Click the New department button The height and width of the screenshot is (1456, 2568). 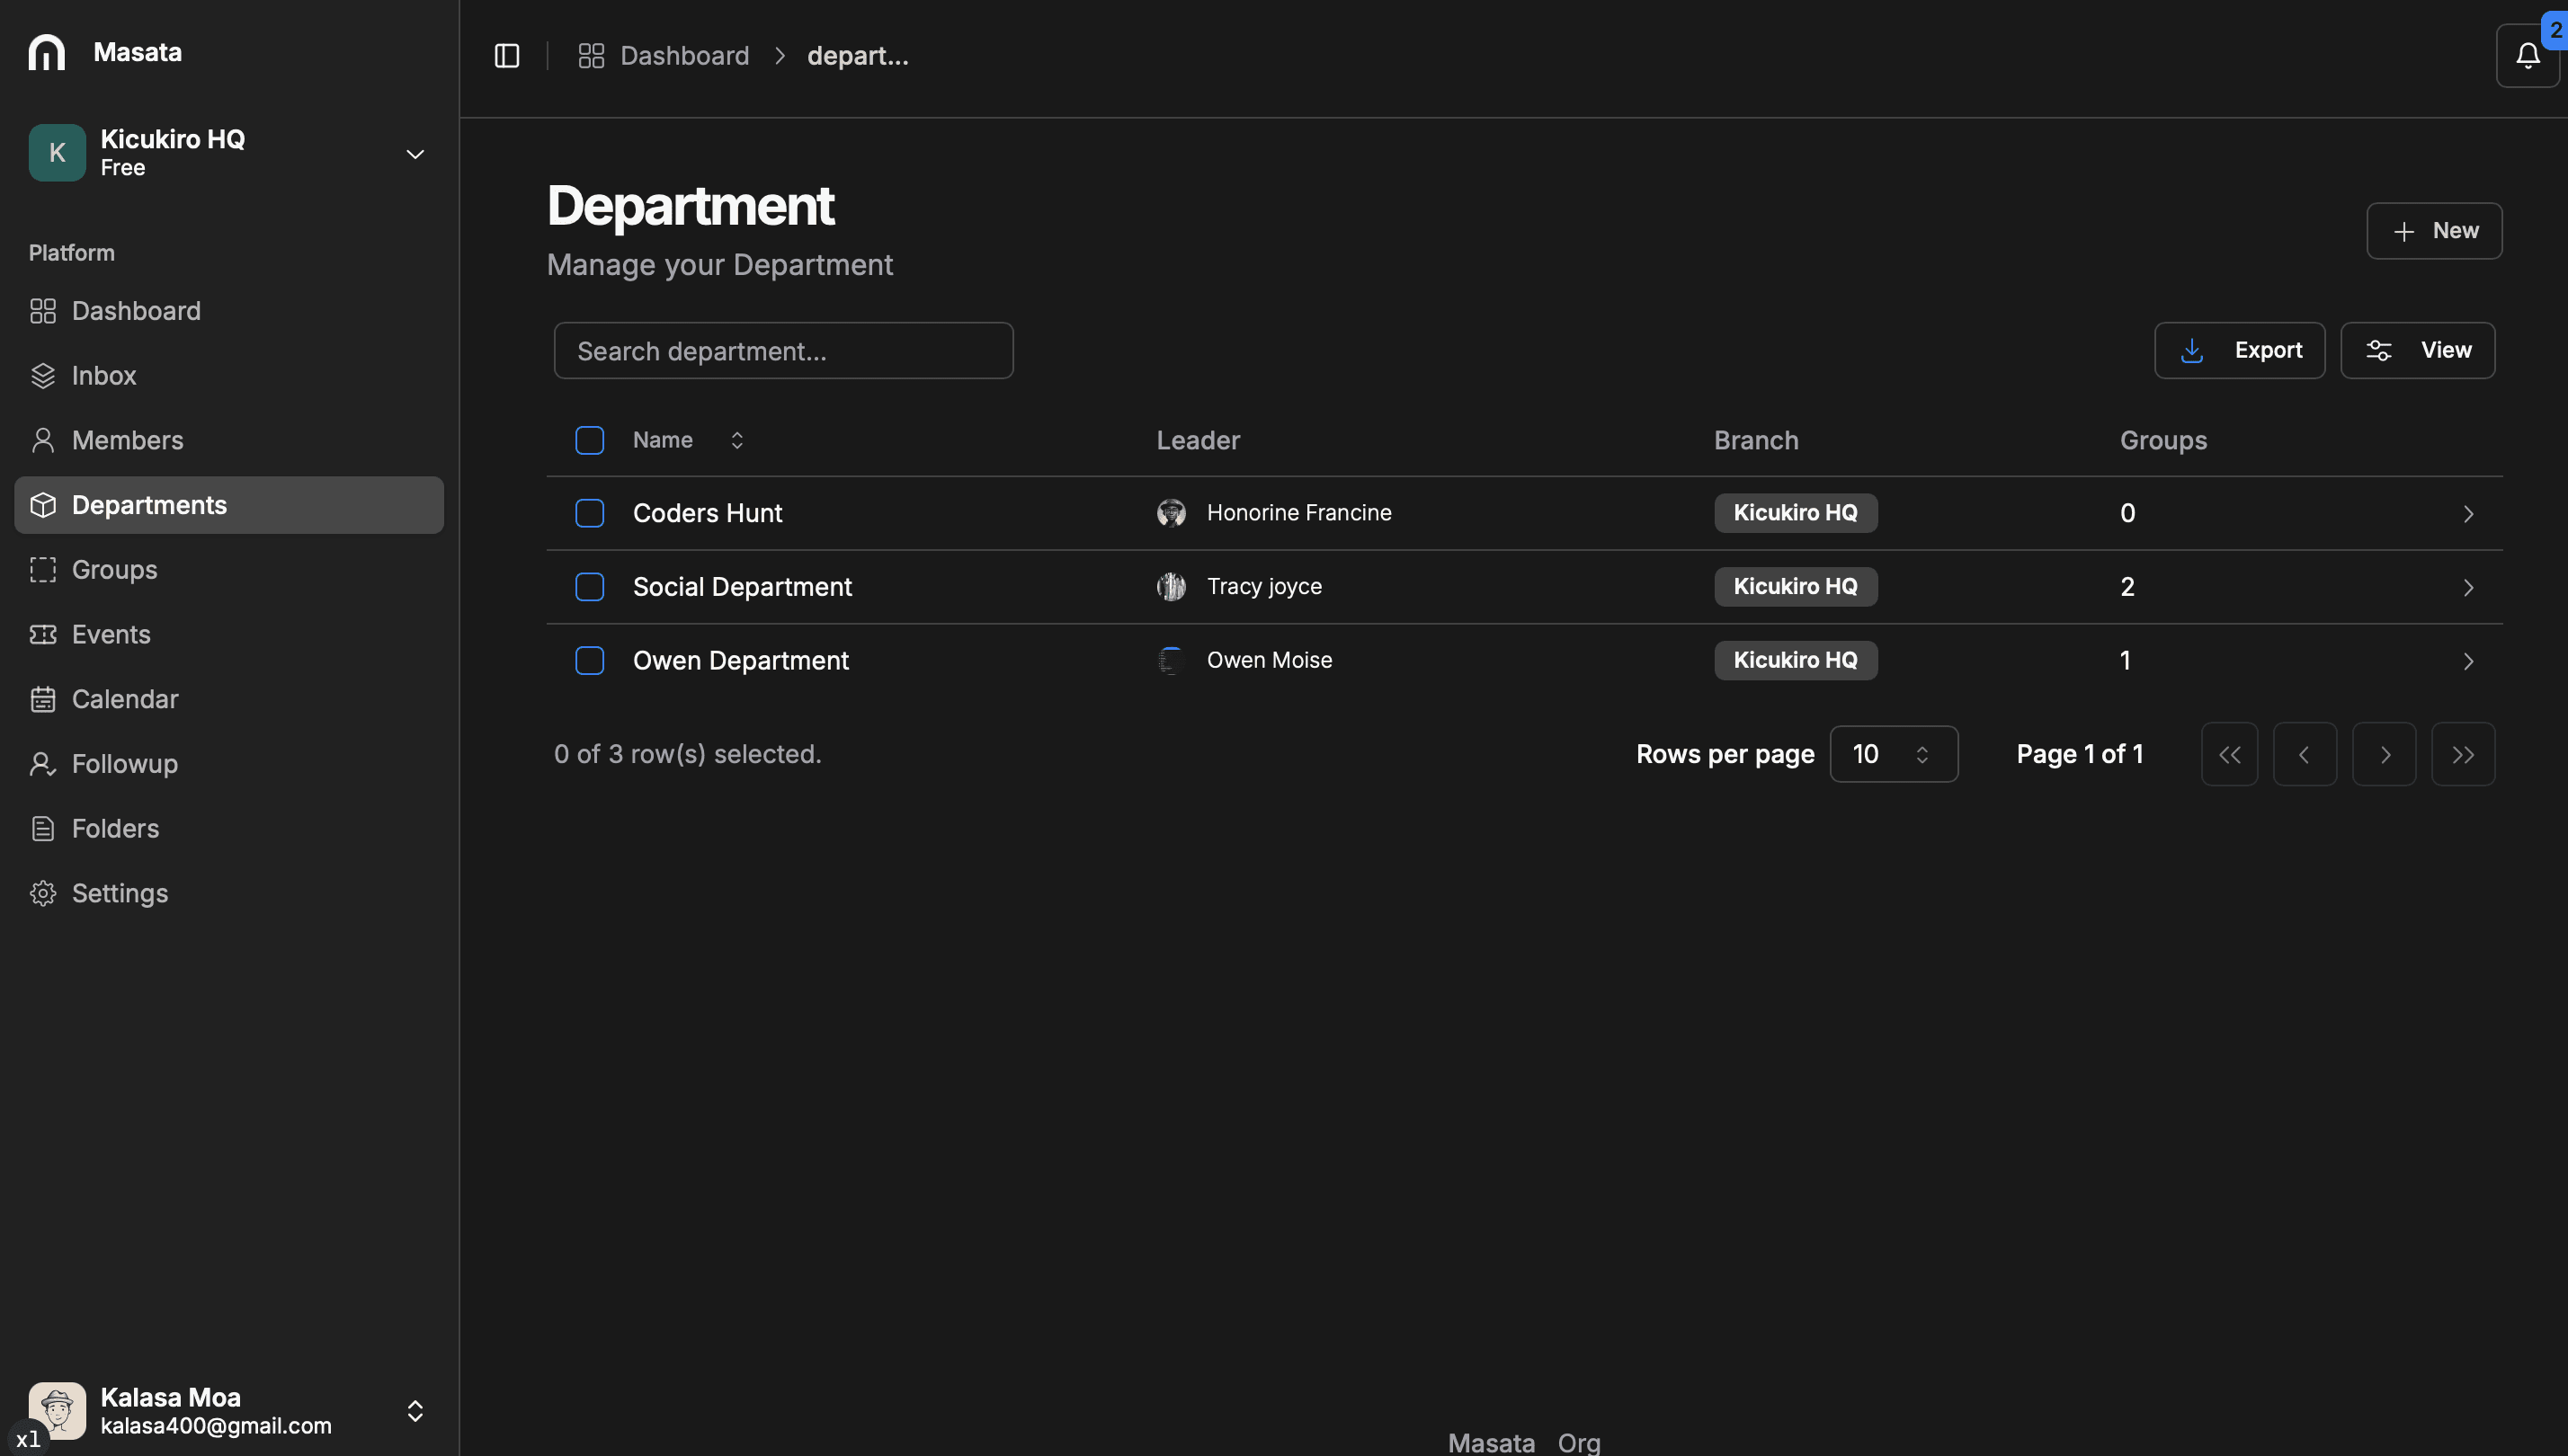pyautogui.click(x=2433, y=231)
